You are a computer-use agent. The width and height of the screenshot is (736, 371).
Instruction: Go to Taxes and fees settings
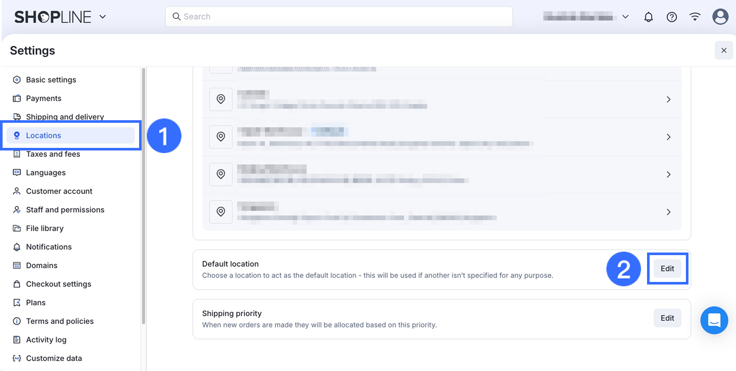[53, 154]
